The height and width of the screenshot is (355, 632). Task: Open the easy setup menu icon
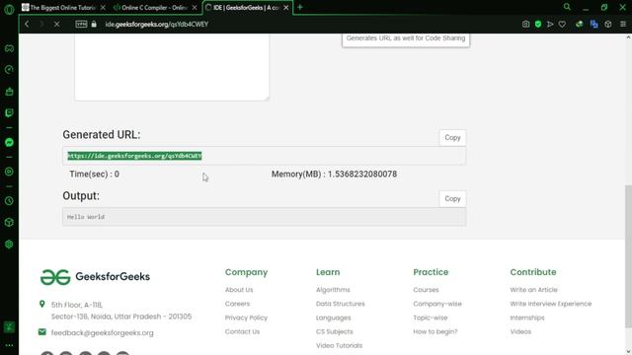pos(623,24)
